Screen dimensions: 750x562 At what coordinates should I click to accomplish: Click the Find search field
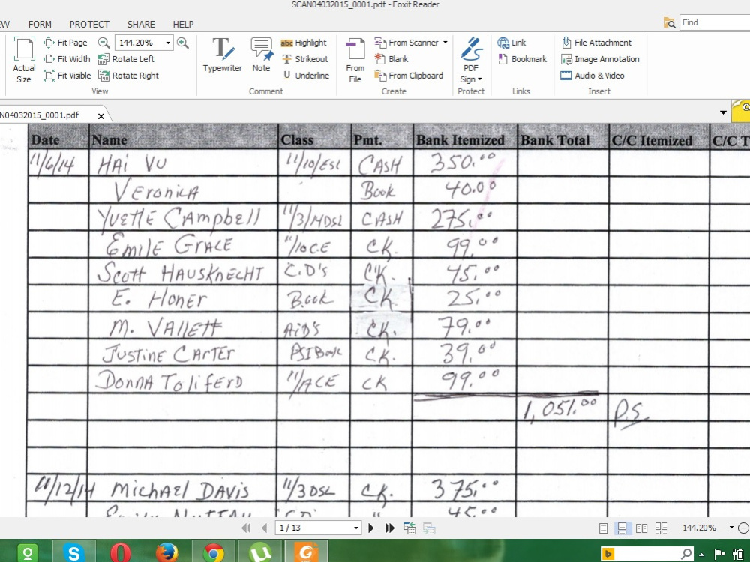tap(715, 22)
